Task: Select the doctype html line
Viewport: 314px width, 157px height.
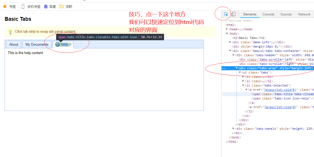Action: 239,21
